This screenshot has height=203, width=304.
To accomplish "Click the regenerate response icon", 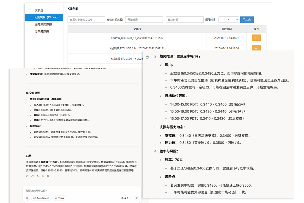I will [27, 176].
